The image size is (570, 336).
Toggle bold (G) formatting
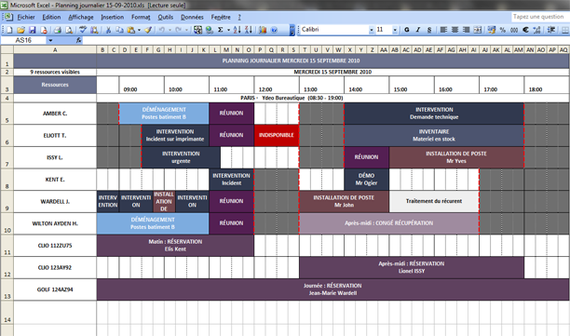(x=407, y=30)
